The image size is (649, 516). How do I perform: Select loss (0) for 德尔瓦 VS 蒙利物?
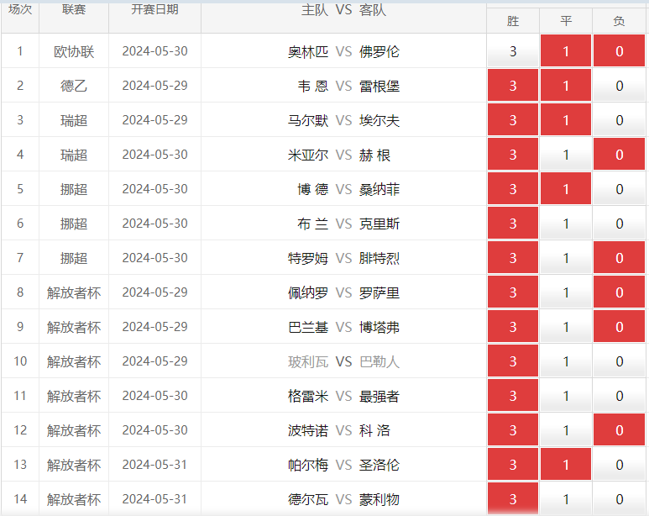pos(620,498)
